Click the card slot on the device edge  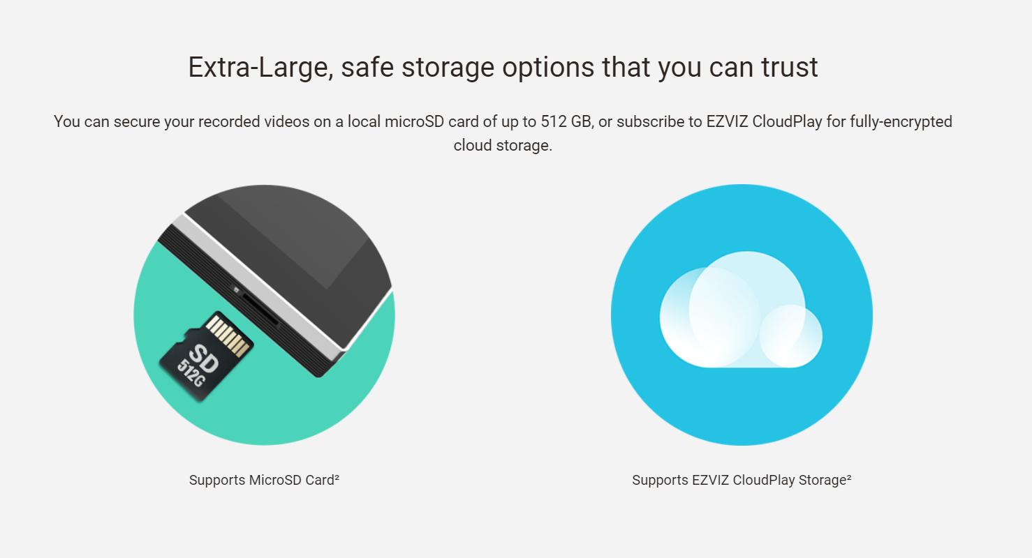(x=260, y=309)
